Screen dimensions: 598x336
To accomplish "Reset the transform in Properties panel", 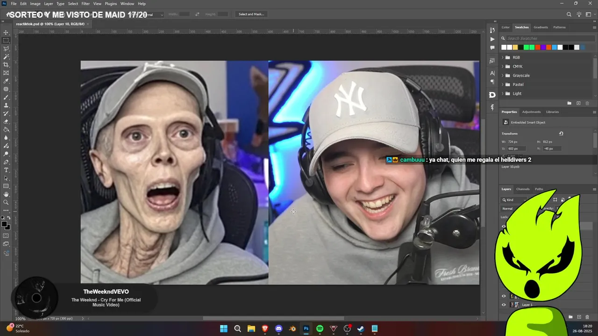I will click(x=561, y=133).
